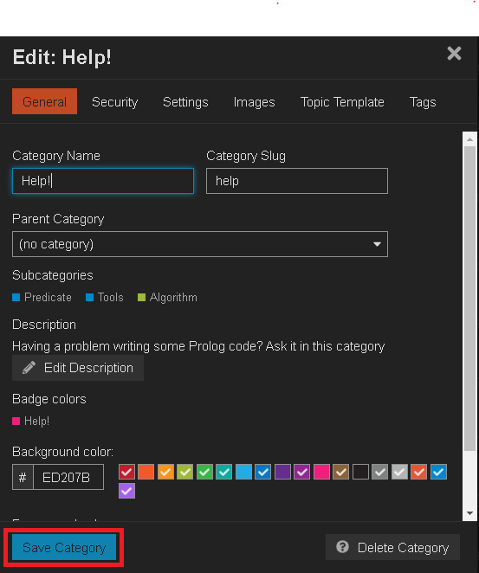Click the Category Slug input field
This screenshot has height=573, width=479.
pos(297,181)
